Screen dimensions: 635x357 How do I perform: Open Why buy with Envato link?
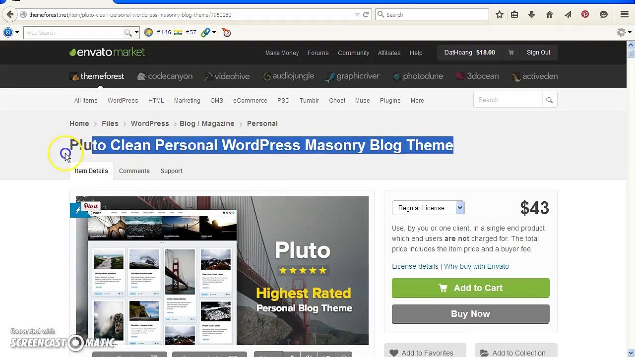(x=476, y=266)
